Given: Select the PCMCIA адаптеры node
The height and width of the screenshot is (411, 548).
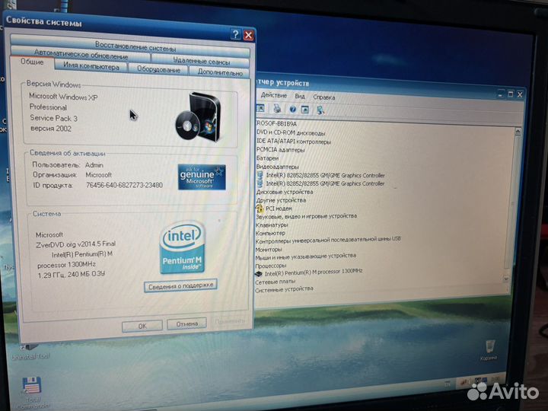Looking at the screenshot, I should (x=280, y=150).
